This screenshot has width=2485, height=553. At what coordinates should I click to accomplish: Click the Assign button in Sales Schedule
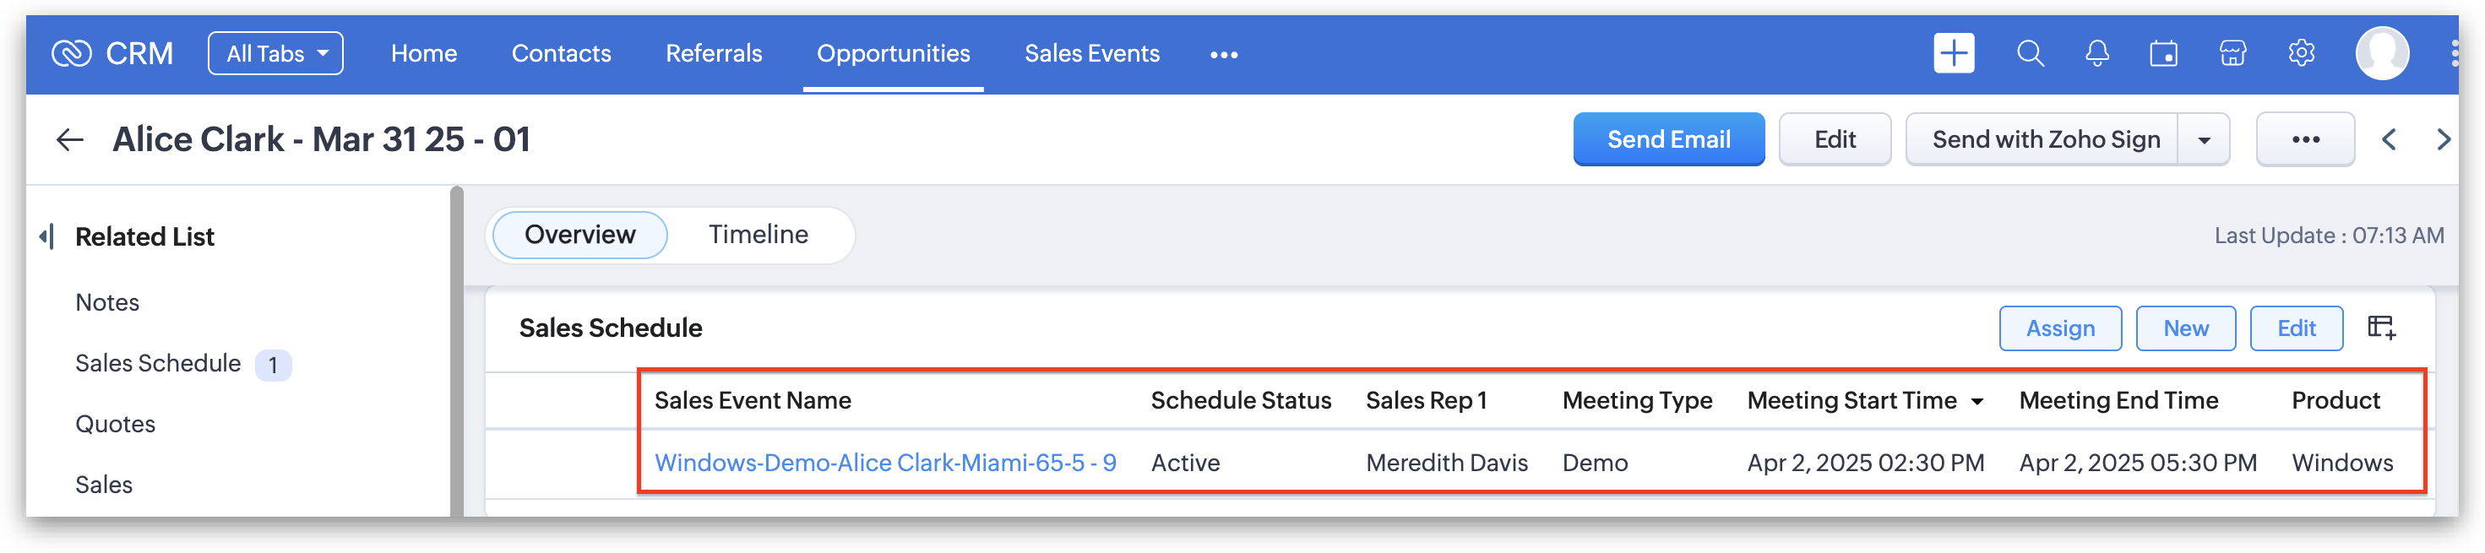coord(2059,328)
